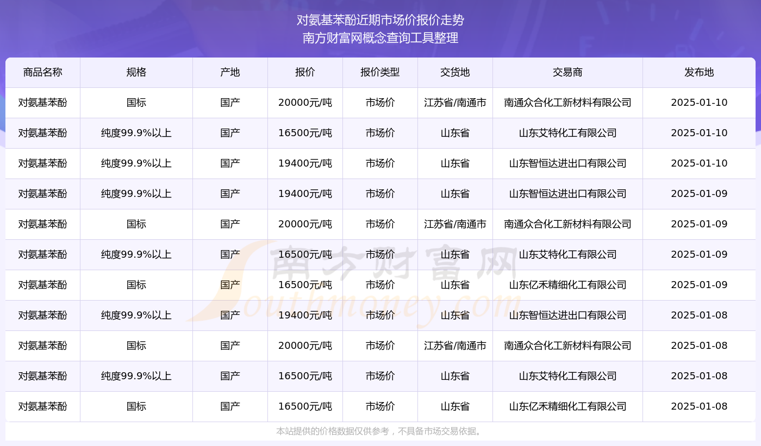The image size is (761, 446).
Task: Click 16500元/吨 price in the 山东亿禾 2025-01-09 row
Action: 305,285
